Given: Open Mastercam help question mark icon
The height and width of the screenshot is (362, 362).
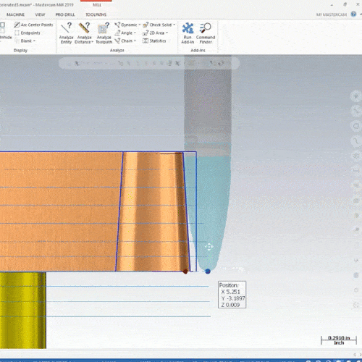Looking at the screenshot, I should tap(353, 14).
